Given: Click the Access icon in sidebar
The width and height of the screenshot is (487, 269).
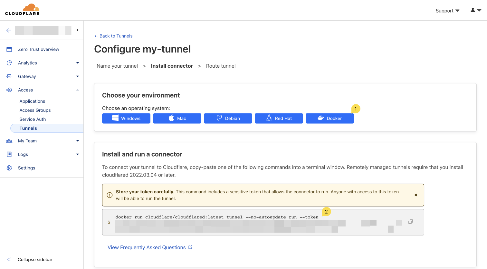Looking at the screenshot, I should click(x=9, y=90).
